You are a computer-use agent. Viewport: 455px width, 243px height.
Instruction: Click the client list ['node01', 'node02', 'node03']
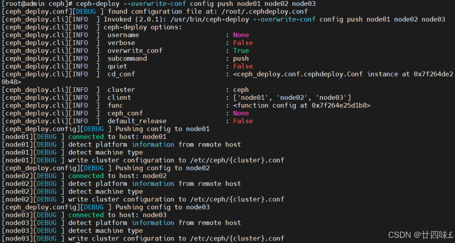click(x=292, y=98)
